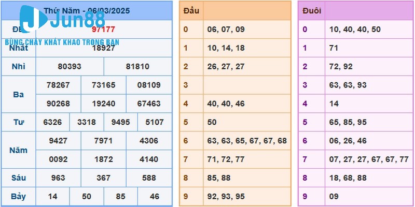Click the Nhì row label
415x207 pixels.
(19, 66)
